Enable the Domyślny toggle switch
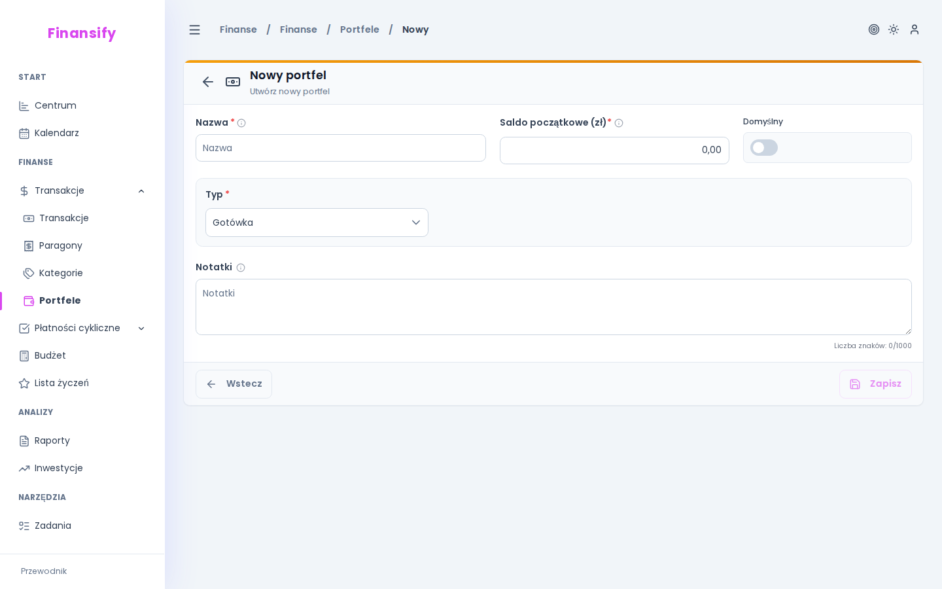The height and width of the screenshot is (589, 942). (x=764, y=148)
